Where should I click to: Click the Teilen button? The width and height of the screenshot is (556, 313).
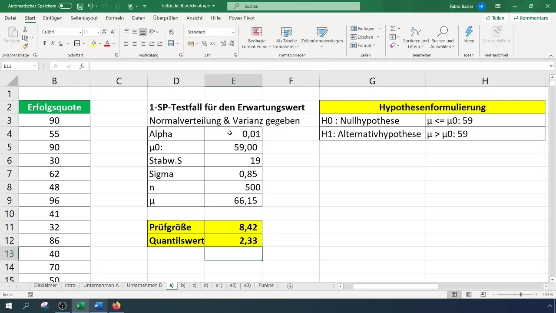(x=495, y=18)
